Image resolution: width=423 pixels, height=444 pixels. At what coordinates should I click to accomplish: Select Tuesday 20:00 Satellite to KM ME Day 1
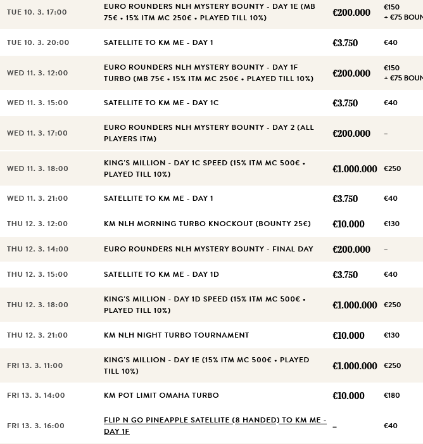[x=158, y=42]
